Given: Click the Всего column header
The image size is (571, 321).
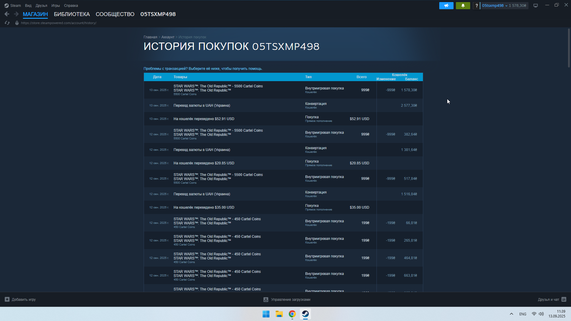Looking at the screenshot, I should click(x=361, y=77).
